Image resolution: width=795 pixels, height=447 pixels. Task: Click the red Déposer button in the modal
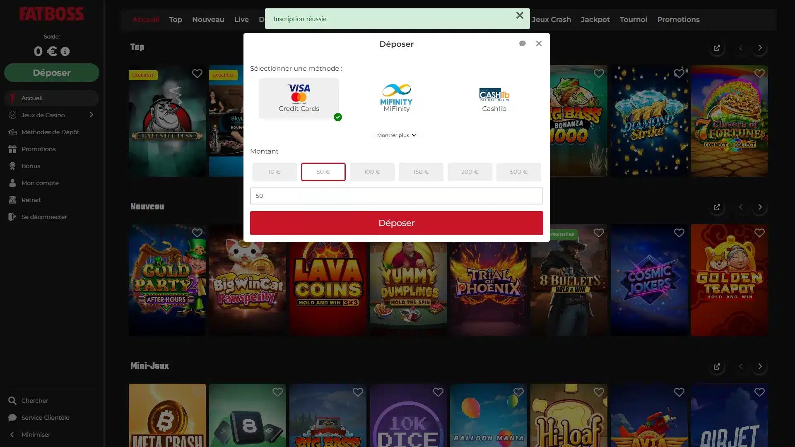point(396,223)
